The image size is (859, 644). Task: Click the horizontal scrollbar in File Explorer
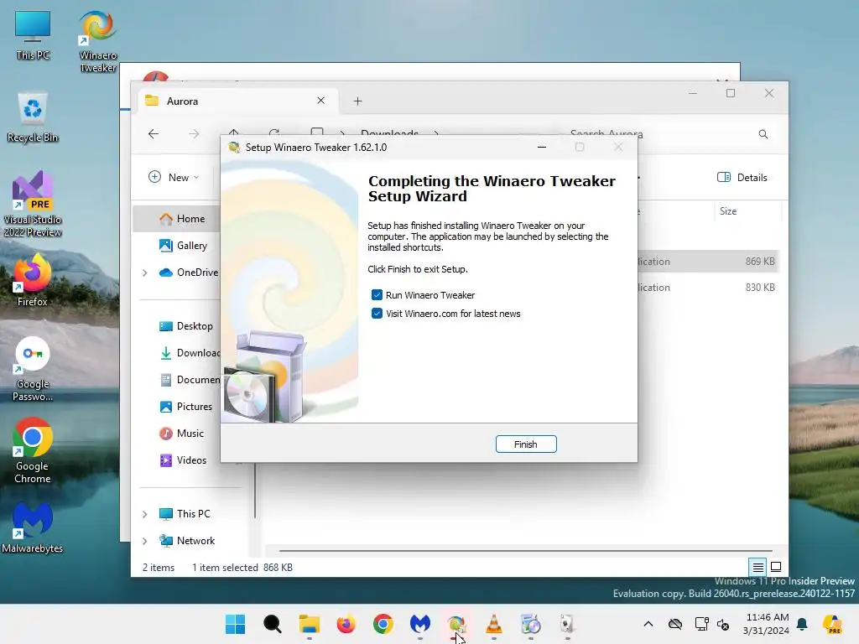pos(525,550)
